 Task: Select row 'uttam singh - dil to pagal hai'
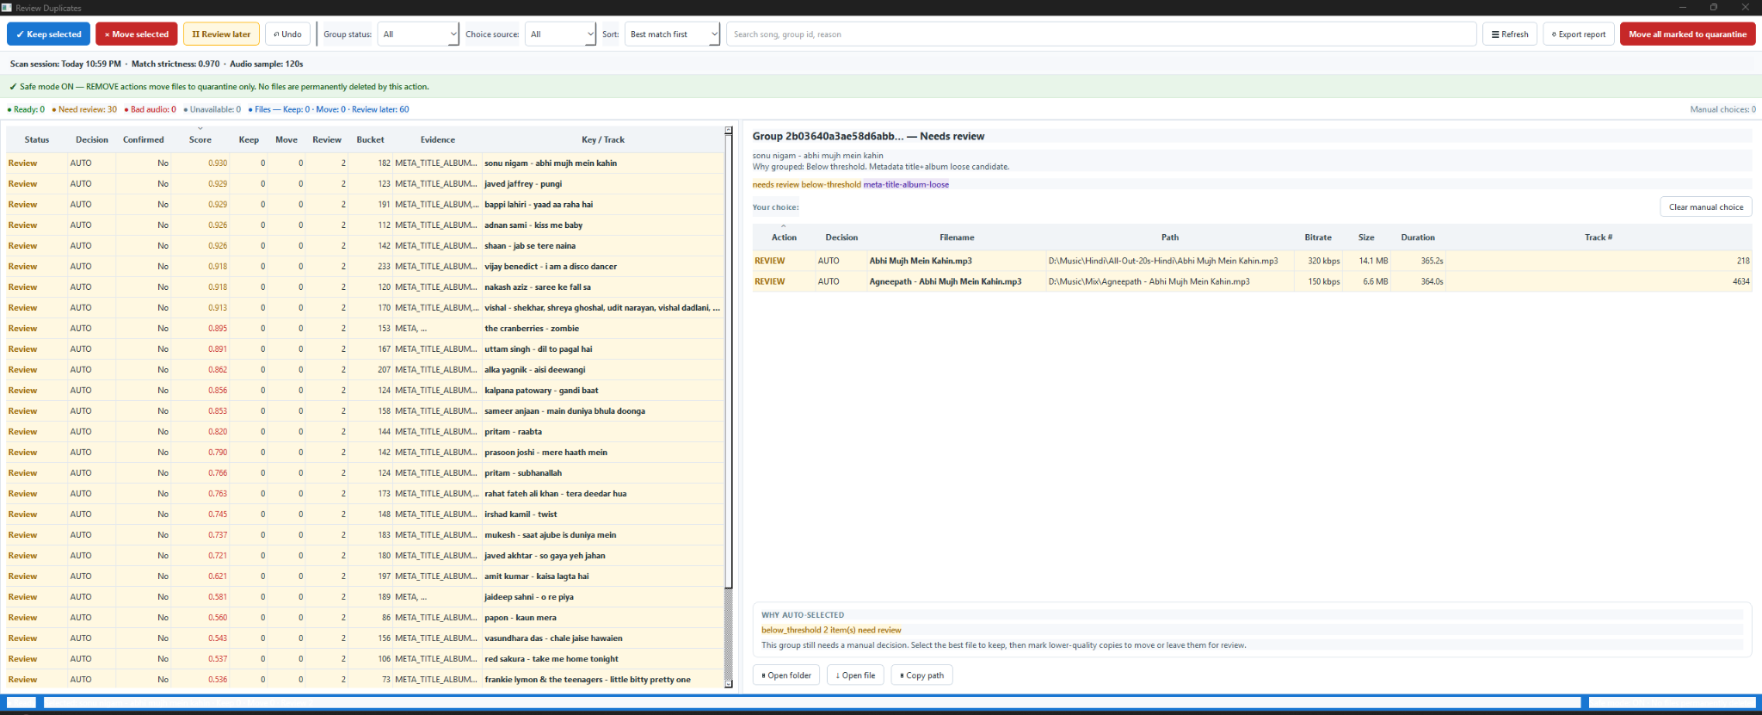point(366,348)
